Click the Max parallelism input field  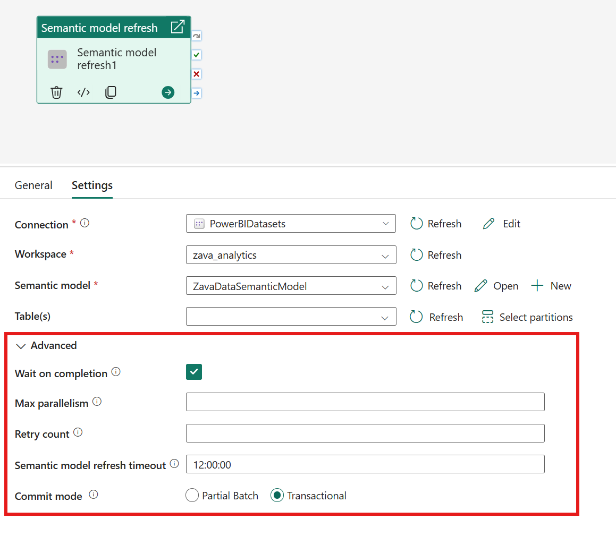[x=365, y=402]
